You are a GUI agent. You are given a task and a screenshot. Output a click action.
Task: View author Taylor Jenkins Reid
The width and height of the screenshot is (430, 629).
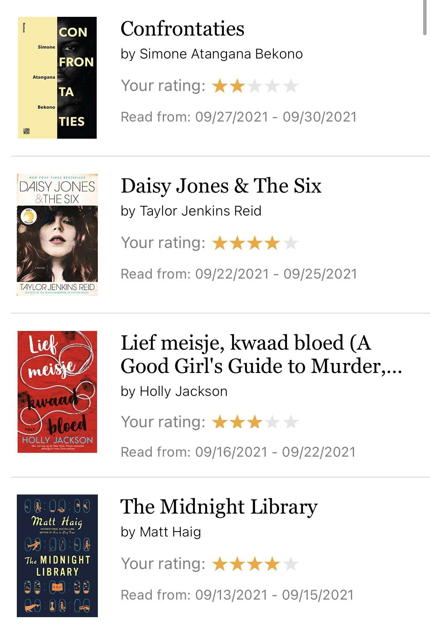pos(201,211)
